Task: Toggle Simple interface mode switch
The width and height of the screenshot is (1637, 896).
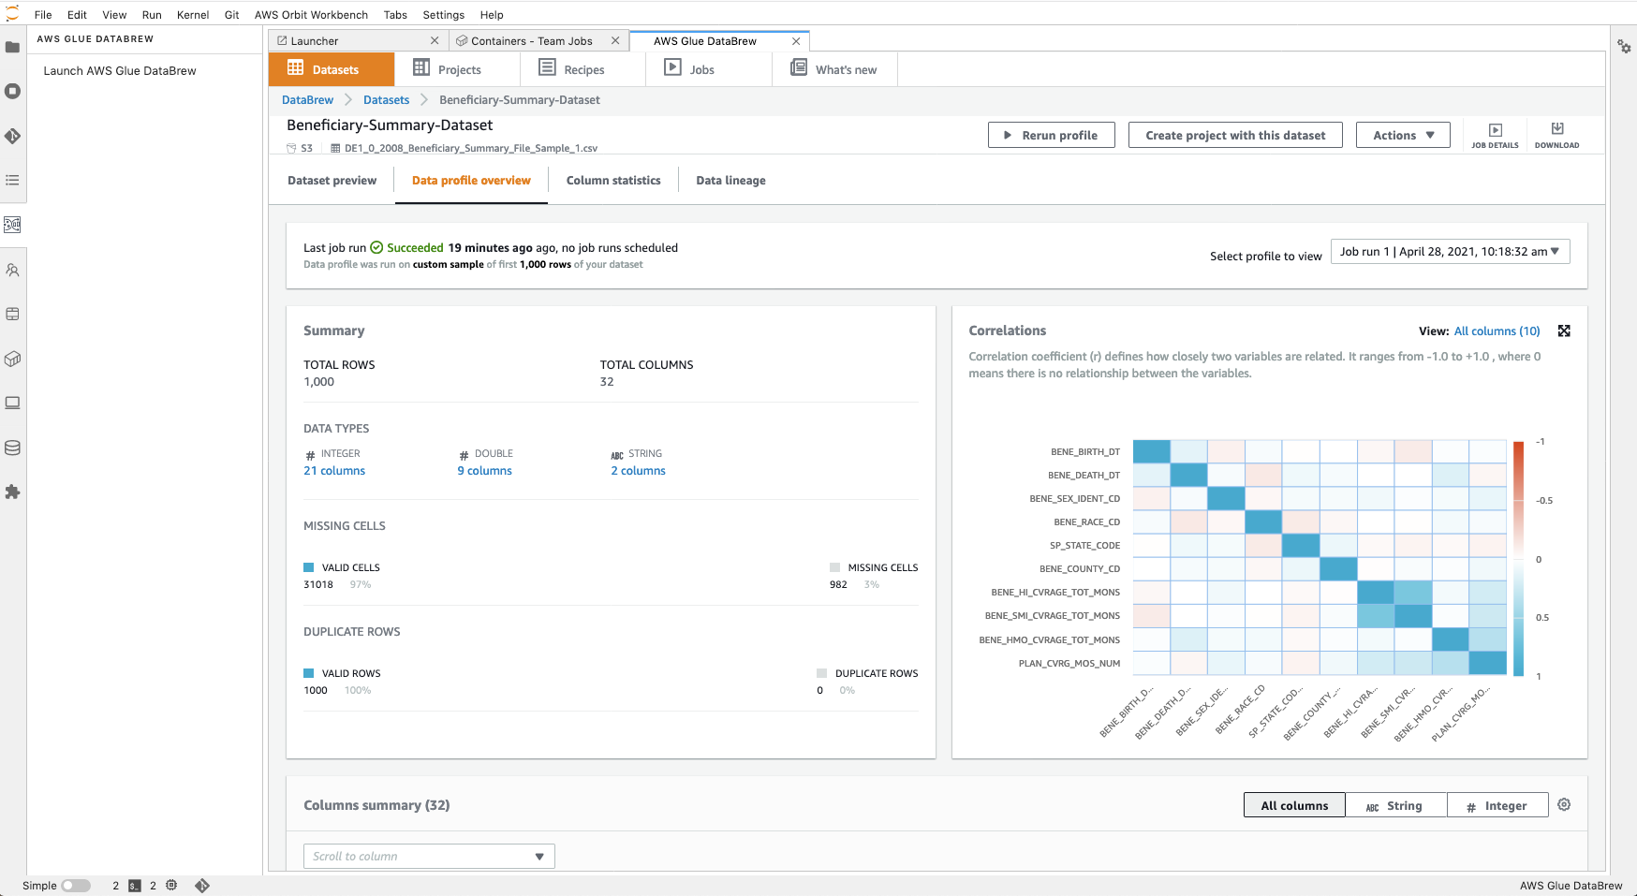Action: pos(76,886)
